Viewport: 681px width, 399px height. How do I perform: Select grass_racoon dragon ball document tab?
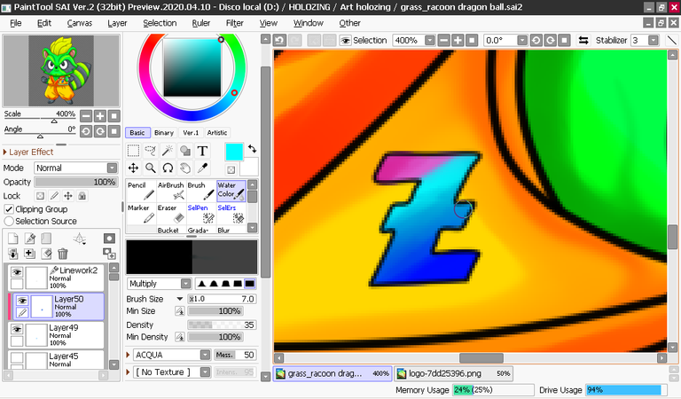(x=333, y=373)
